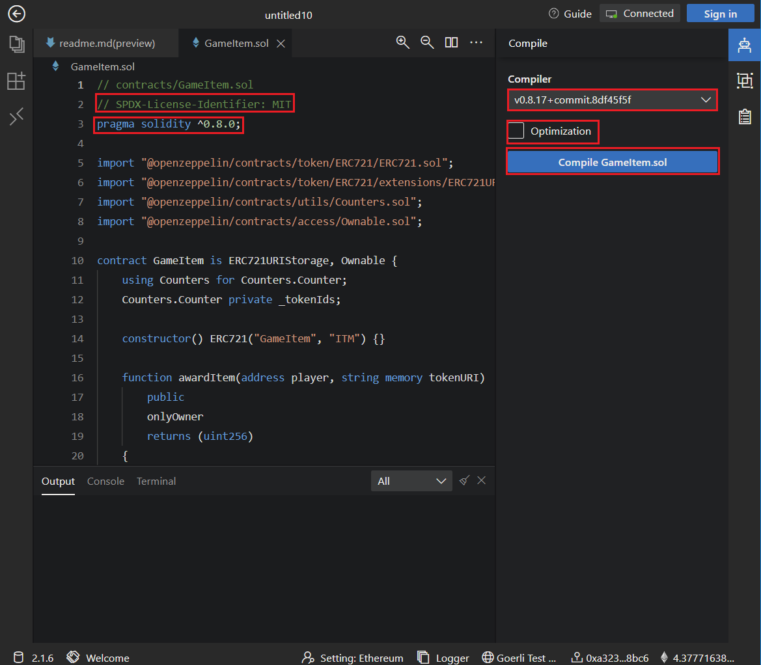Click the zoom out magnifier icon
This screenshot has height=665, width=761.
click(427, 42)
